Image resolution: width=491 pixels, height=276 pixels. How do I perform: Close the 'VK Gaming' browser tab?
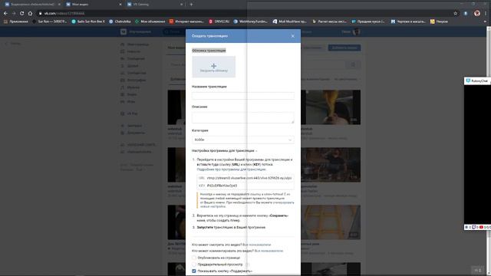[x=181, y=5]
